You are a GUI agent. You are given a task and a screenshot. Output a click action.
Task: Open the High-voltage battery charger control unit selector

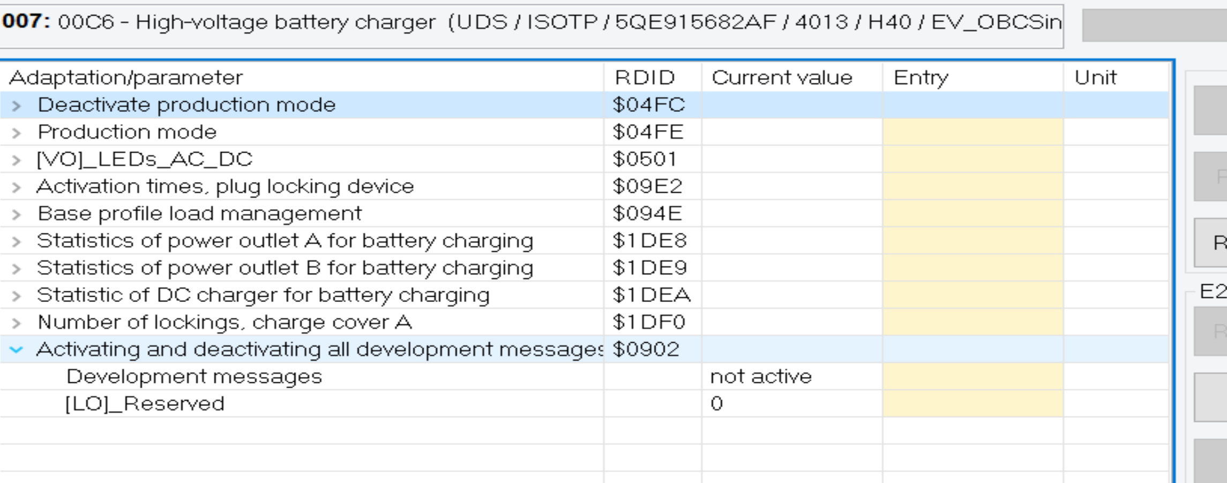tap(530, 22)
